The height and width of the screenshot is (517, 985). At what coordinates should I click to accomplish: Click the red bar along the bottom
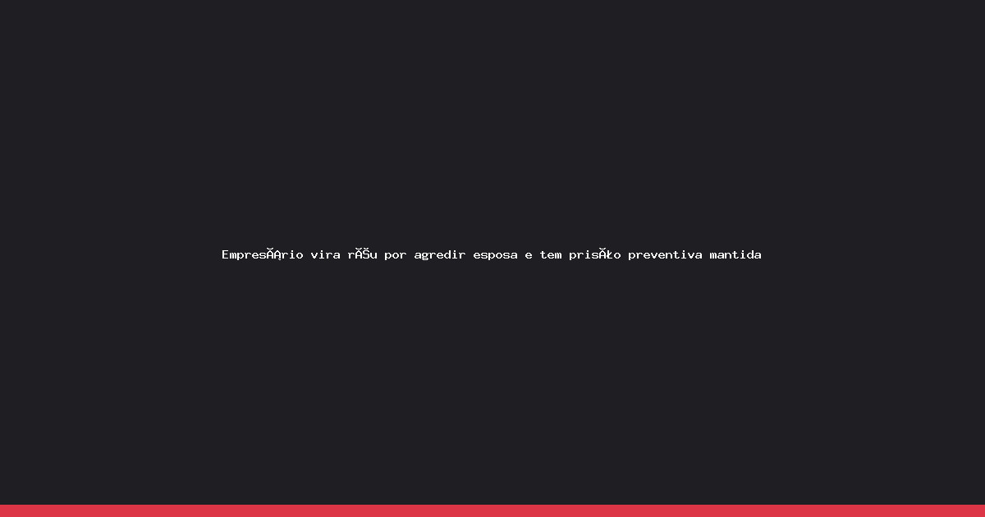pos(492,510)
